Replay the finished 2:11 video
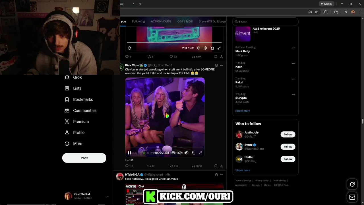The width and height of the screenshot is (364, 205). tap(129, 48)
